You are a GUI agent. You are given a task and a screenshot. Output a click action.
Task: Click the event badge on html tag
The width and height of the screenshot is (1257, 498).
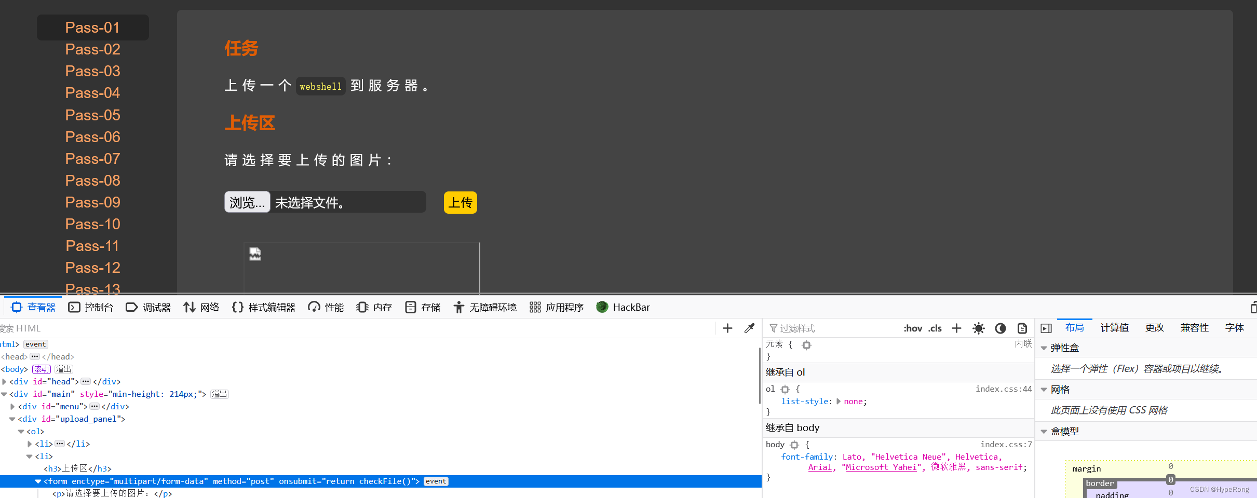[36, 344]
